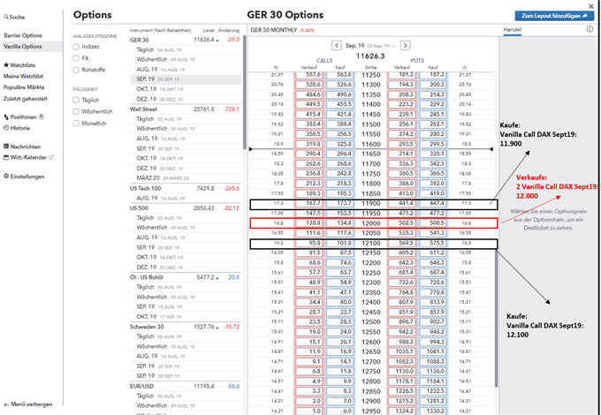The width and height of the screenshot is (601, 415).
Task: Click call Kauf price 6.0 at 12950
Action: point(339,411)
